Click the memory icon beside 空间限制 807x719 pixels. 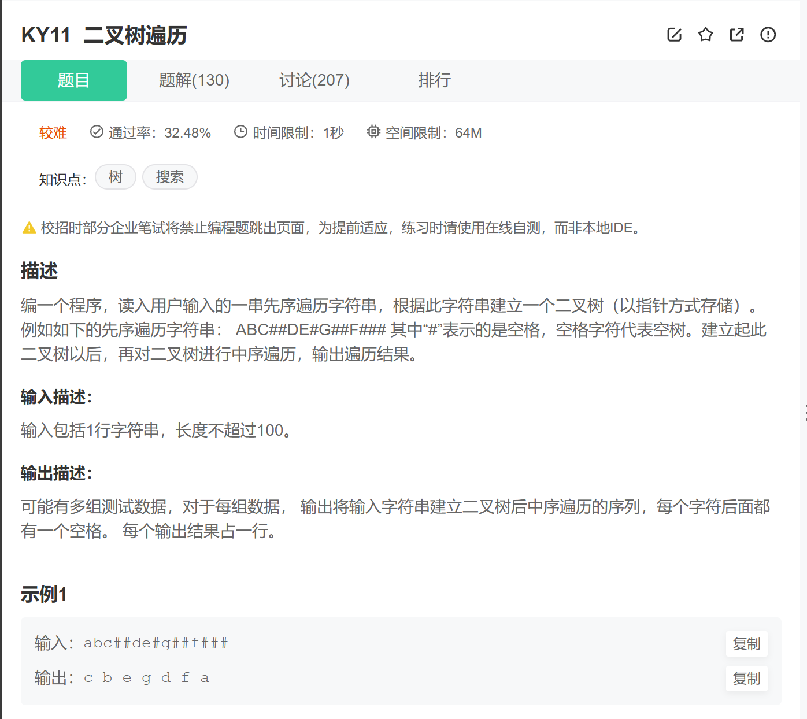coord(373,132)
